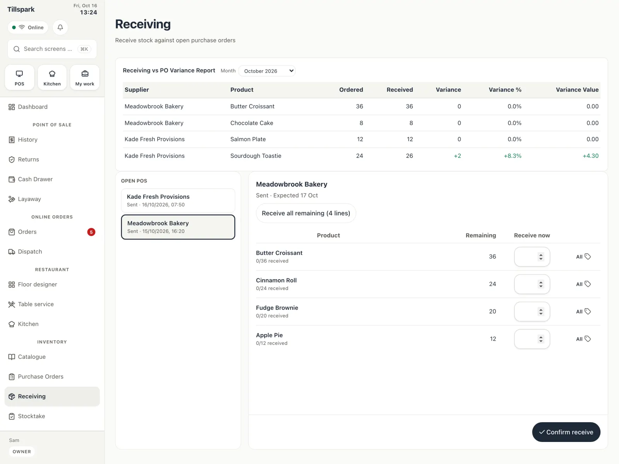
Task: Click Cinnamon Roll receive now field
Action: (532, 284)
